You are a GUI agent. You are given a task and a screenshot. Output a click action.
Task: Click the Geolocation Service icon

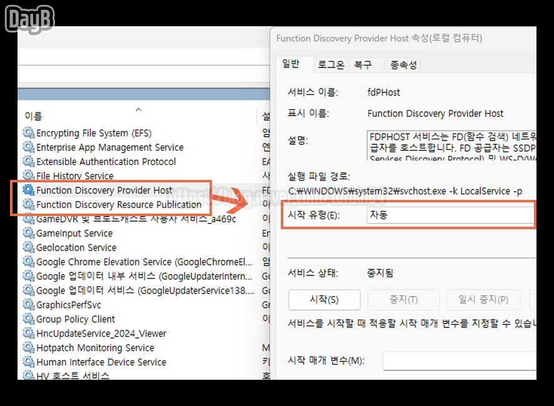point(28,247)
